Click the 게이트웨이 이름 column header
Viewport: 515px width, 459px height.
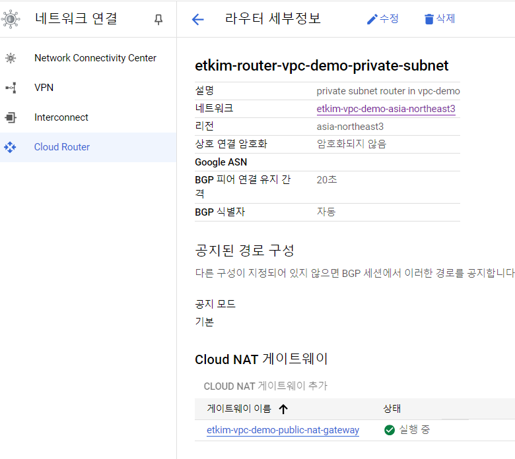coord(239,409)
